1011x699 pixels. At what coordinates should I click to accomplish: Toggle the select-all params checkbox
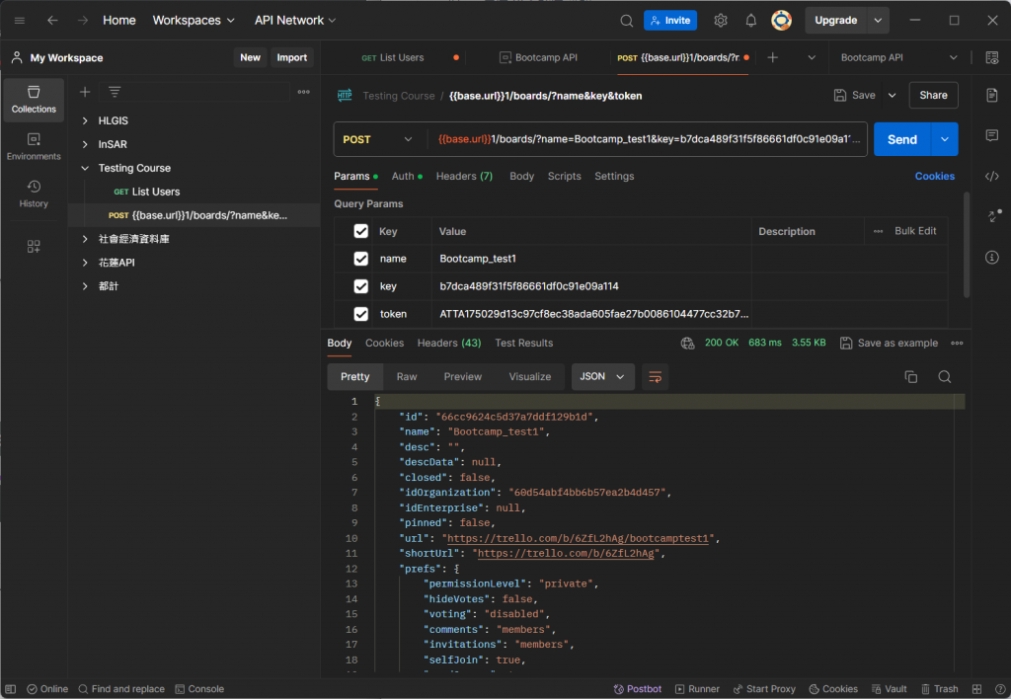click(361, 231)
